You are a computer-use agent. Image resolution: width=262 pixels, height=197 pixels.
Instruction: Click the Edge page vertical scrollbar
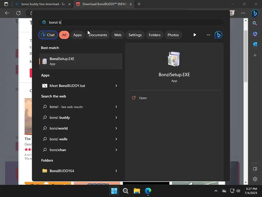246,56
